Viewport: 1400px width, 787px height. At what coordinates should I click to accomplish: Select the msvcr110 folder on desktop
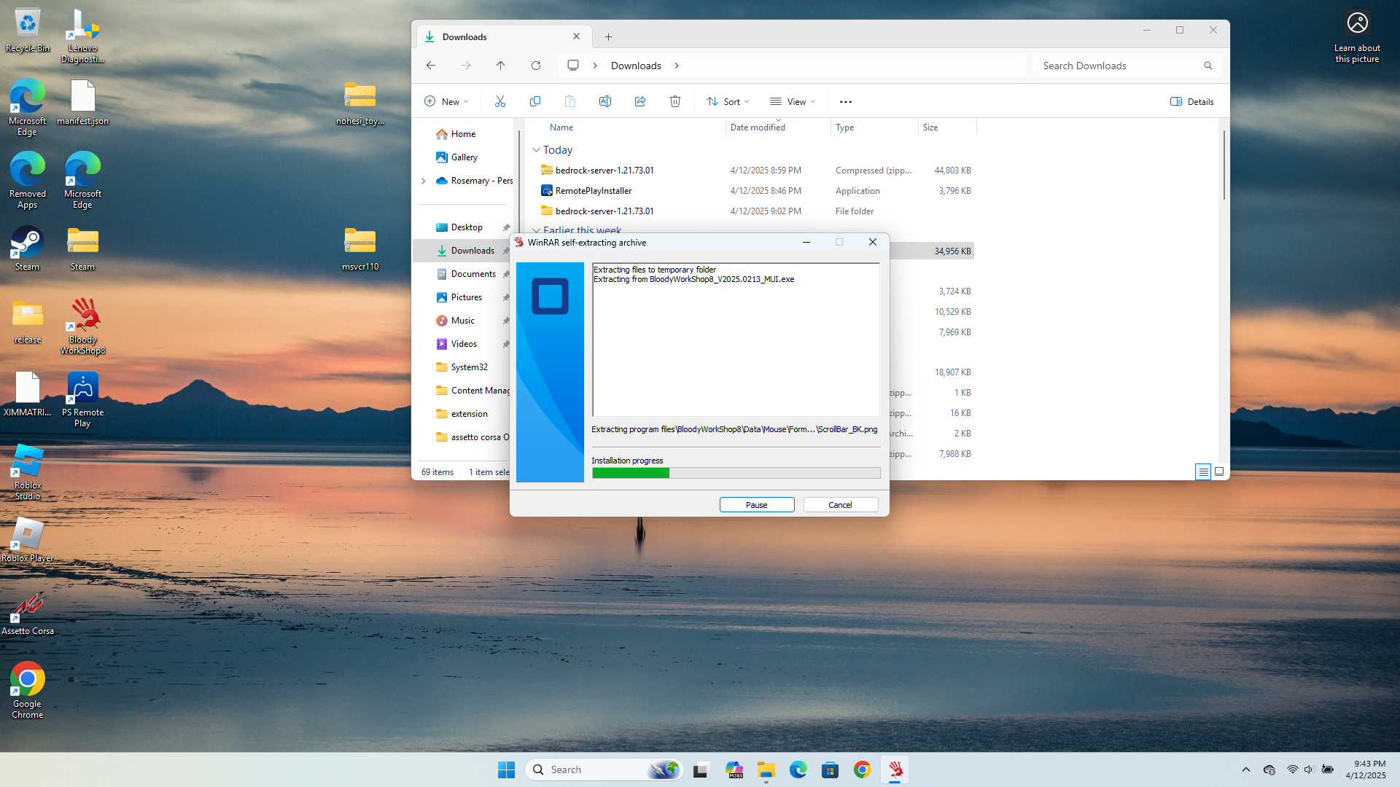click(x=360, y=248)
